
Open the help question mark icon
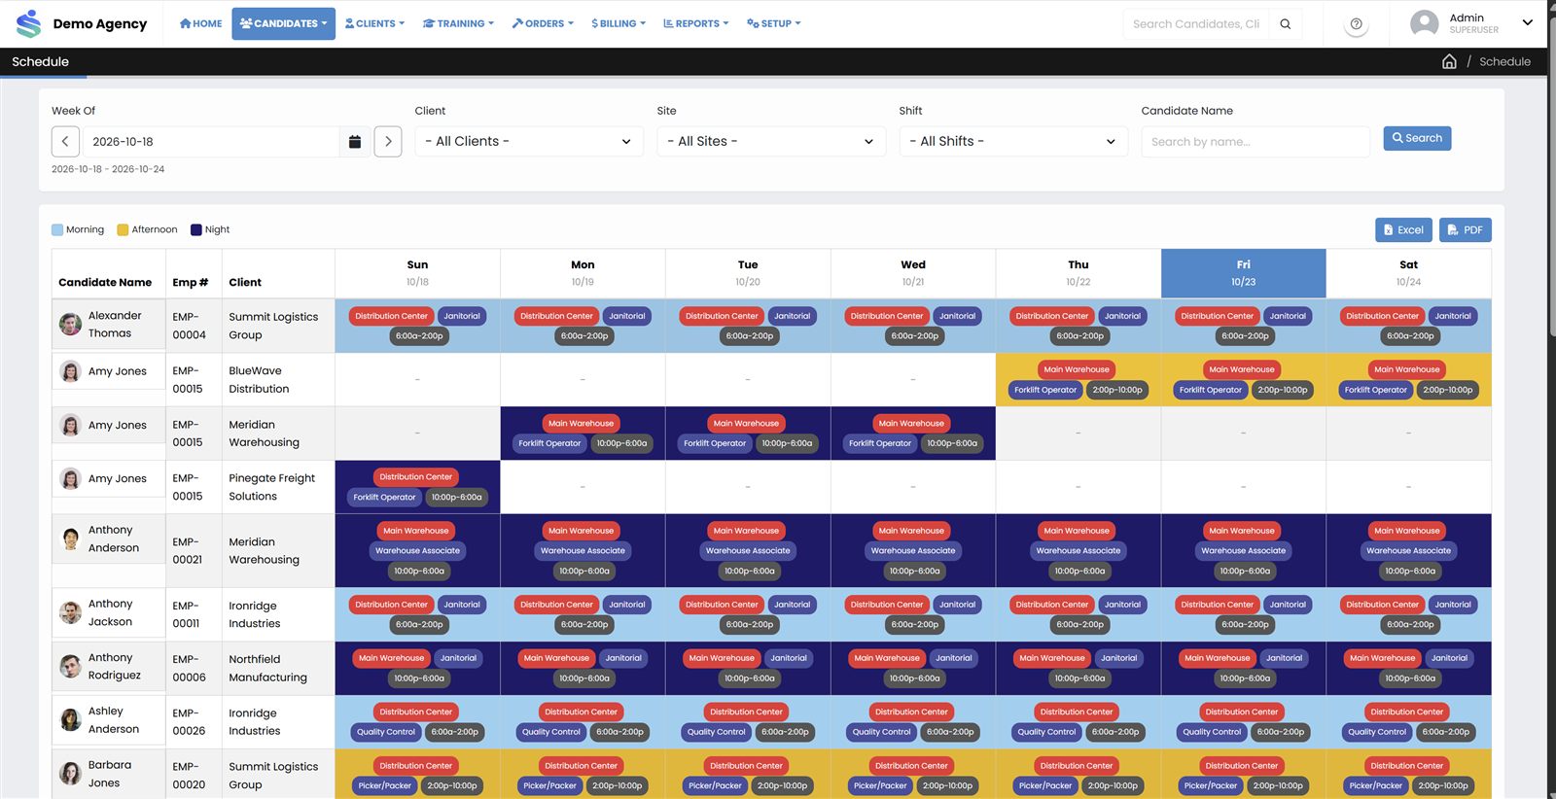[x=1356, y=24]
